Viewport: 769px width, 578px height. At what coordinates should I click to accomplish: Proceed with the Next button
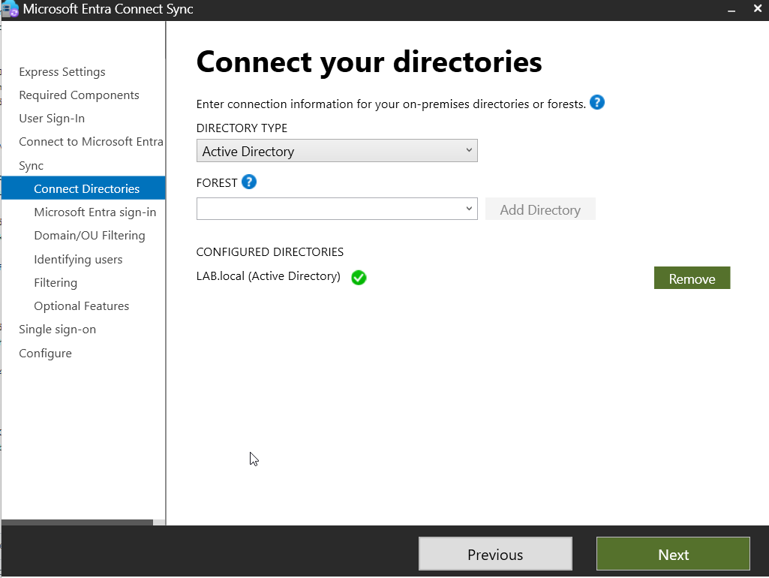pos(673,554)
